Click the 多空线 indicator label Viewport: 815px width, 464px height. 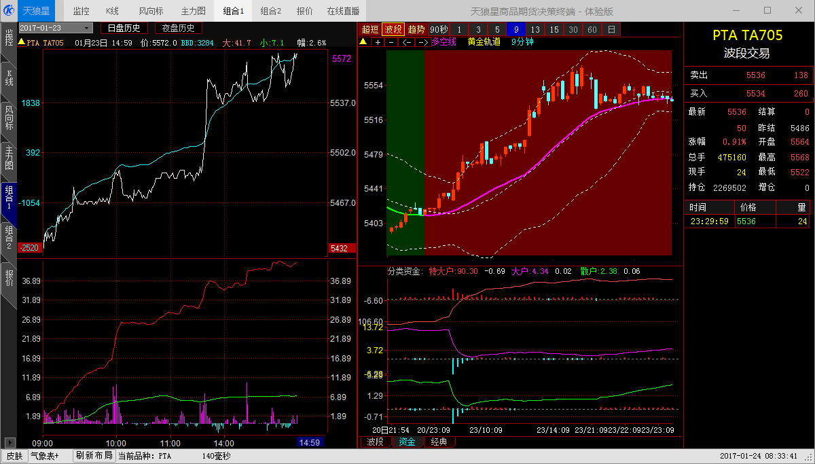443,42
